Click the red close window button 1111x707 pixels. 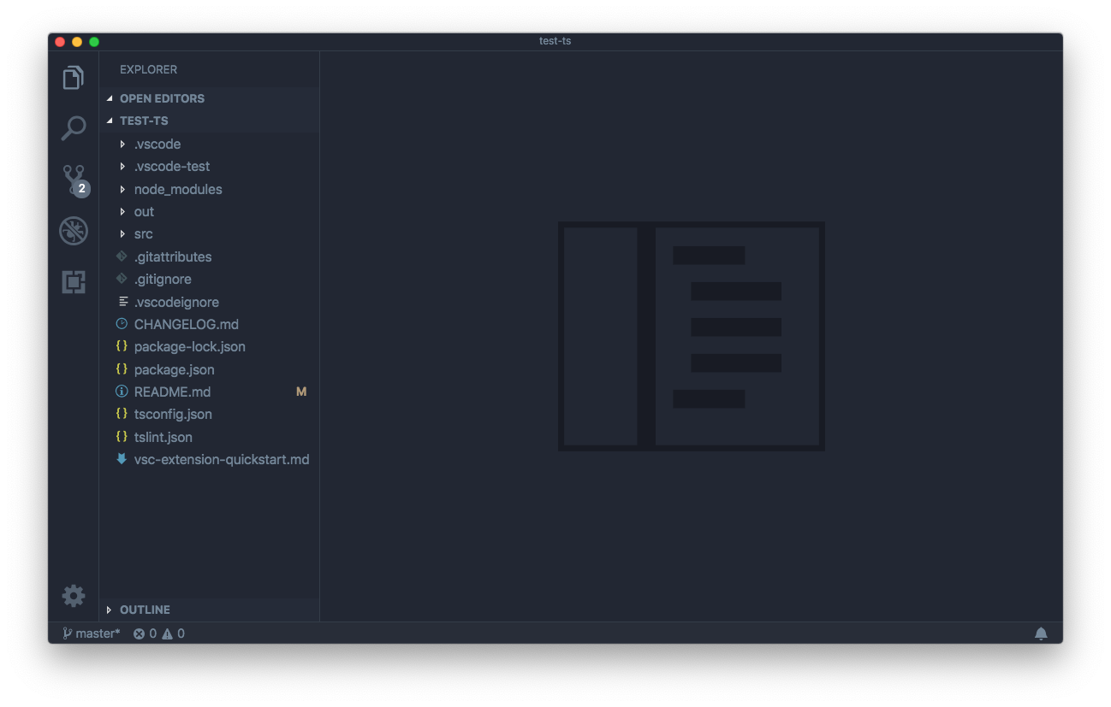[60, 41]
